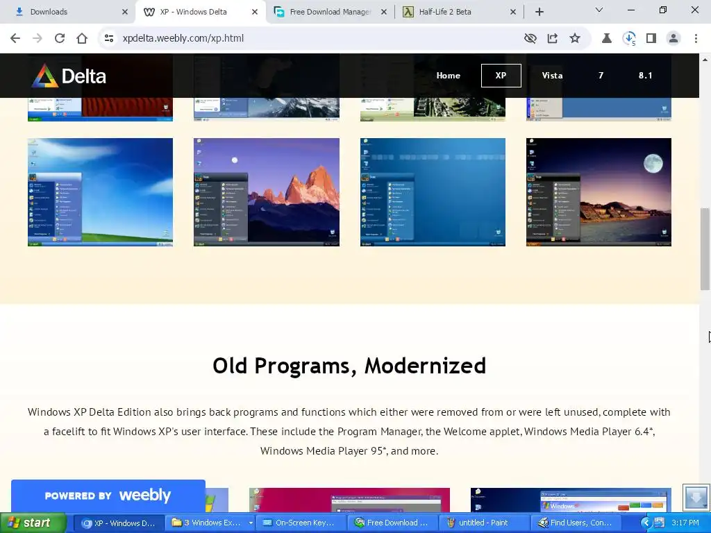The image size is (711, 533).
Task: Open the plain blue theme screenshot
Action: click(x=433, y=192)
